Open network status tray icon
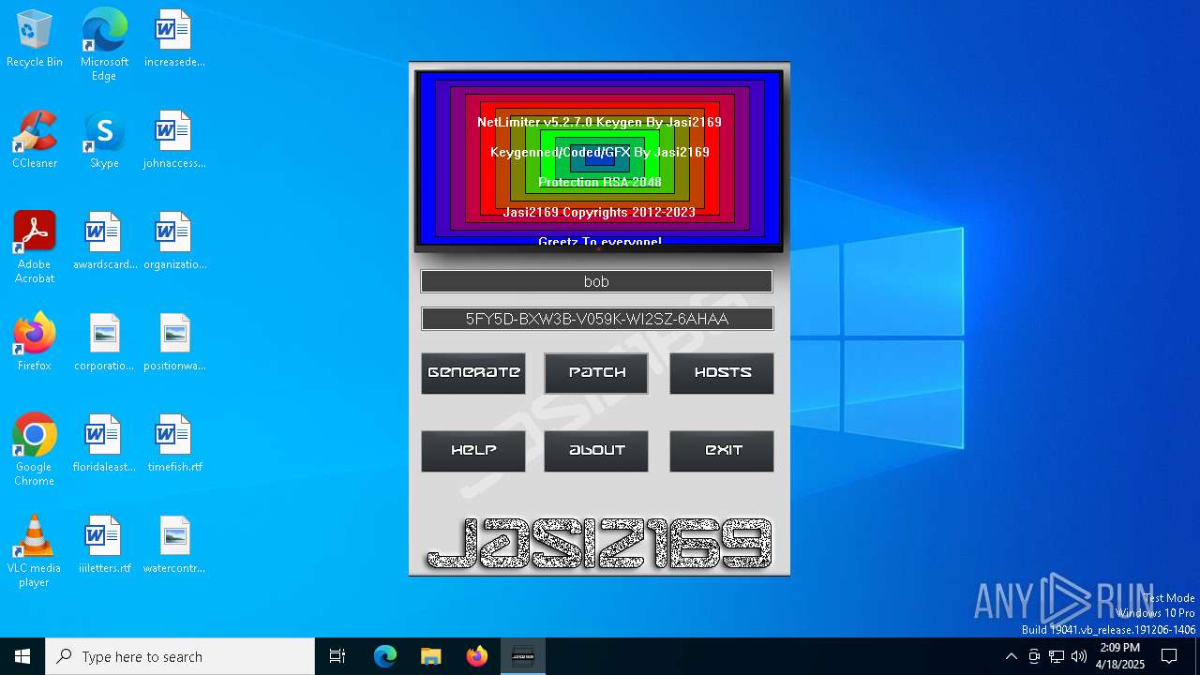1200x675 pixels. (x=1057, y=656)
